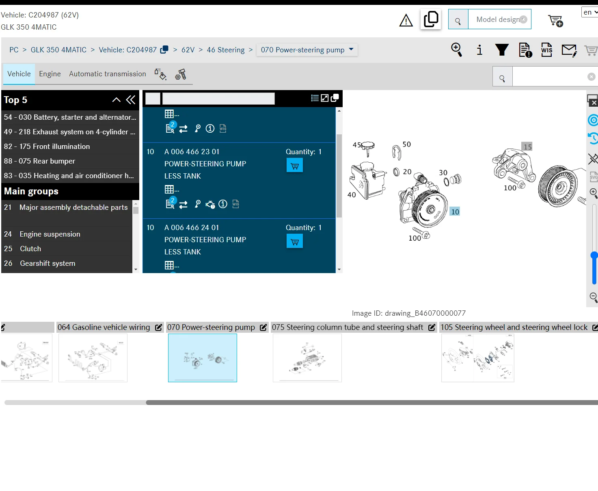This screenshot has height=491, width=598.
Task: Add part A 006 466 23 01 to cart
Action: (x=295, y=166)
